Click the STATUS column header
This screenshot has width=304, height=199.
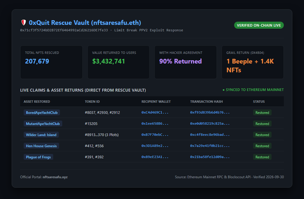click(259, 102)
